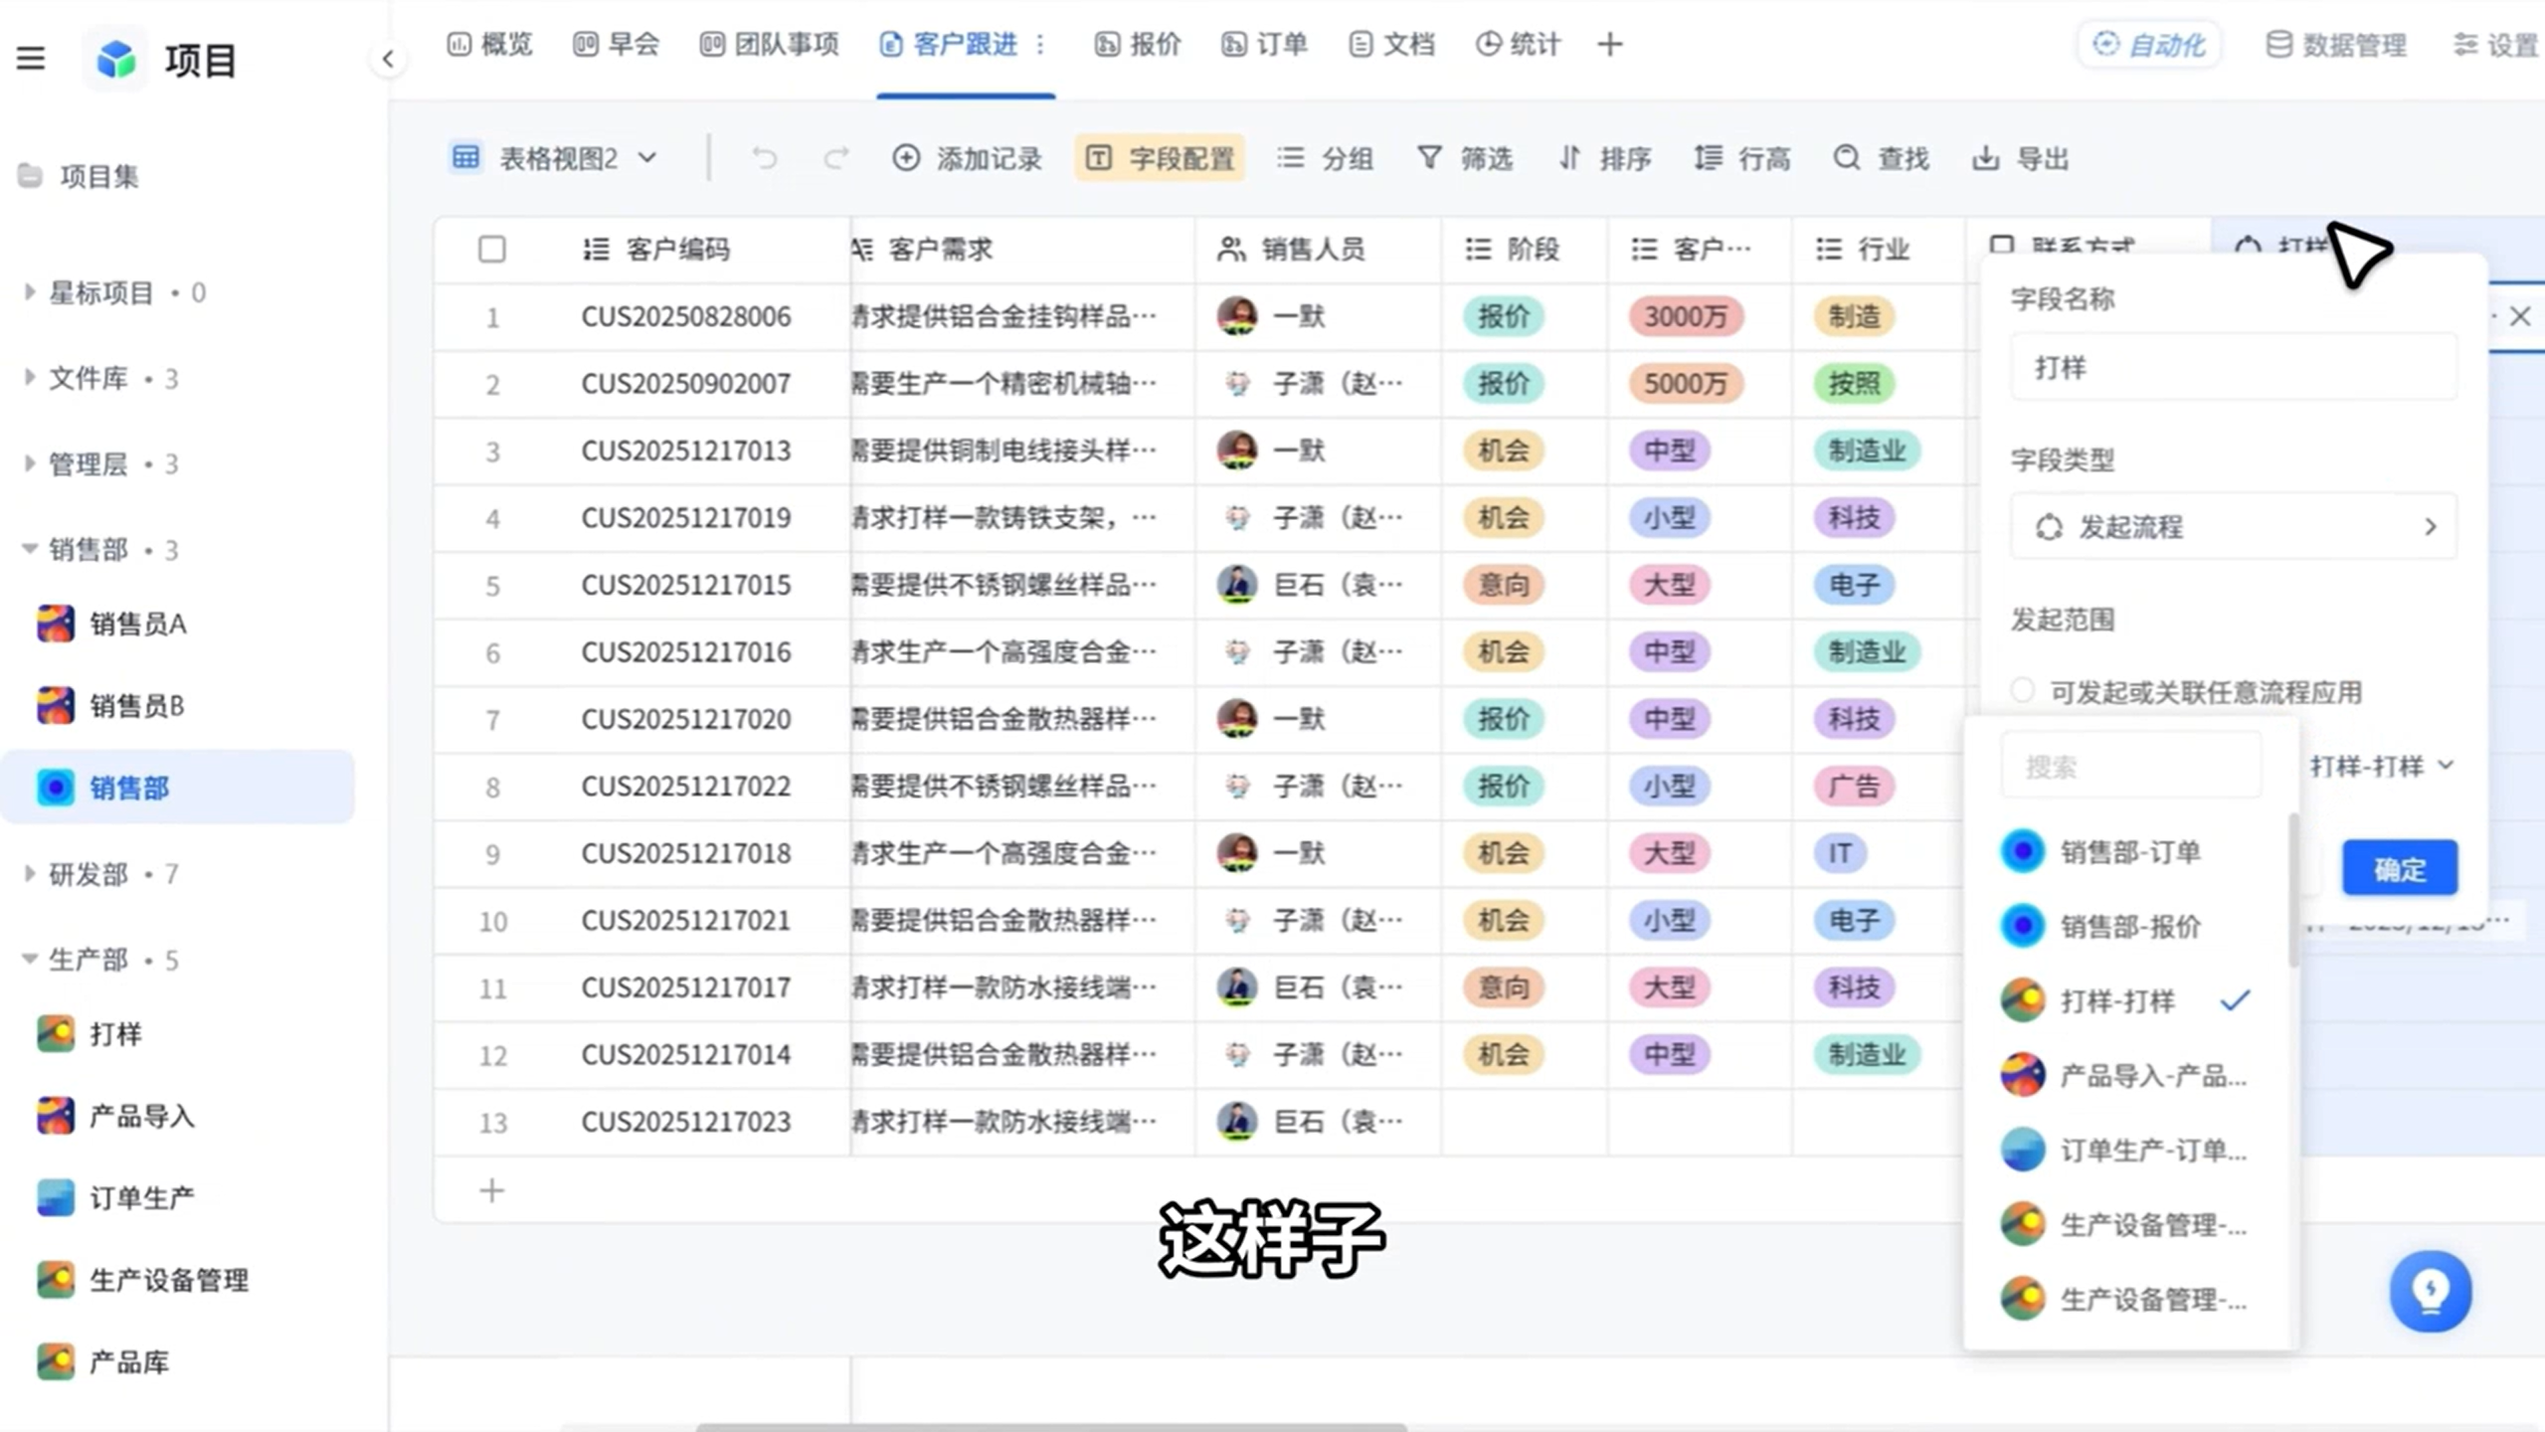Choose 产品导入-产品... option

tap(2128, 1076)
